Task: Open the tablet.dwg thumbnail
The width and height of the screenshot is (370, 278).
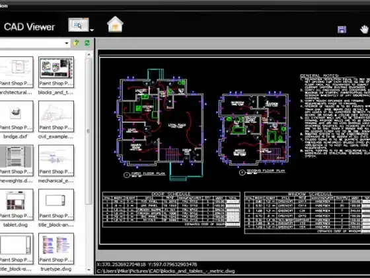Action: pos(16,205)
